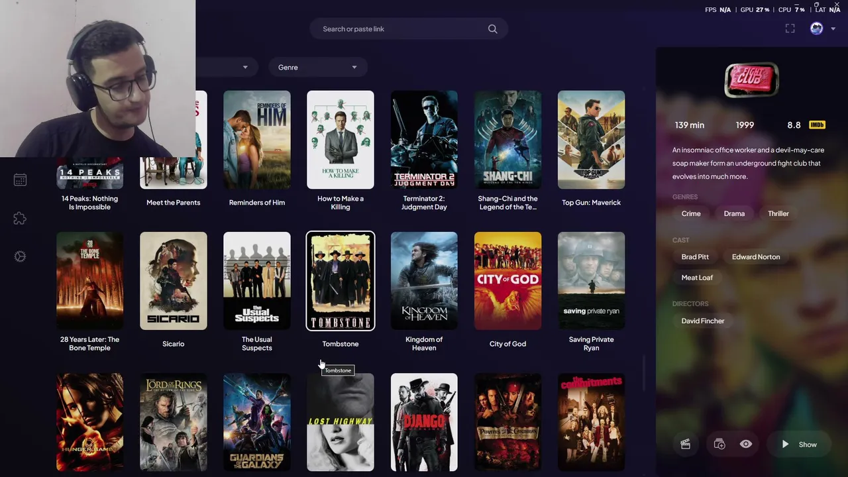This screenshot has height=477, width=848.
Task: Open the Sicario poster
Action: pyautogui.click(x=174, y=281)
